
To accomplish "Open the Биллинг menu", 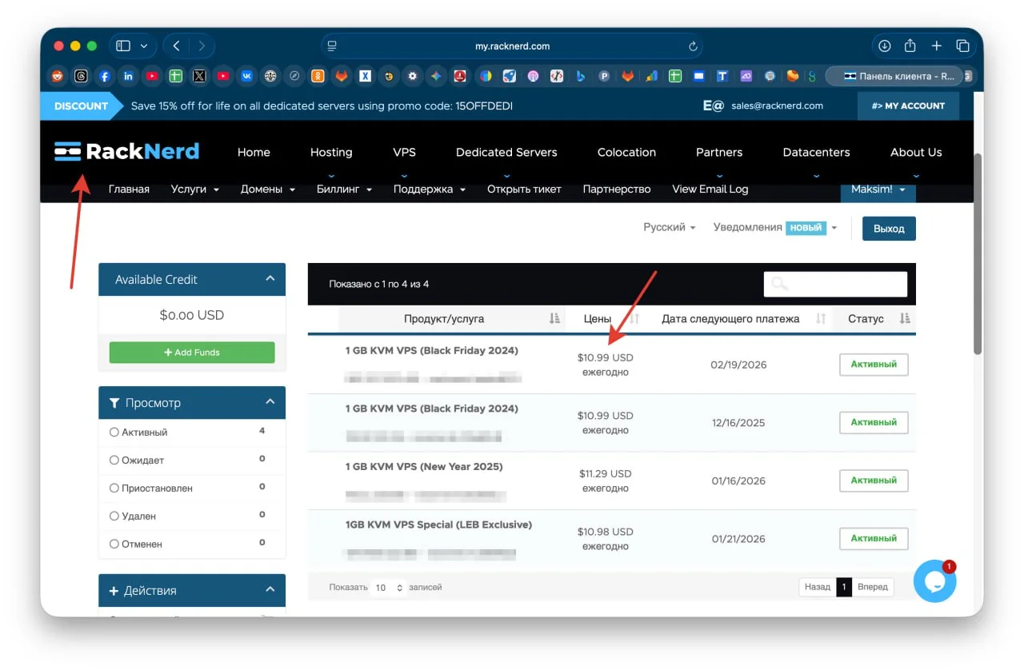I will 344,189.
